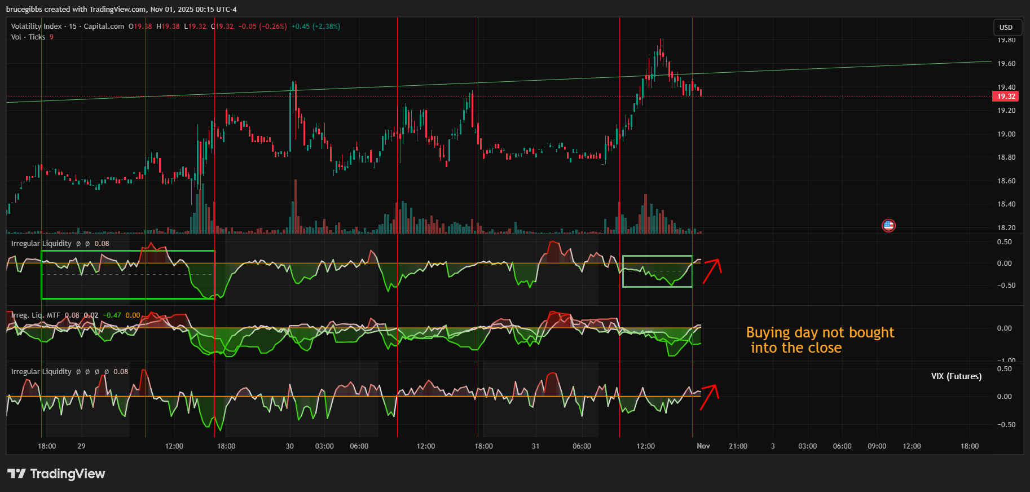The height and width of the screenshot is (492, 1030).
Task: Select the VIX (Futures) text label
Action: (x=956, y=376)
